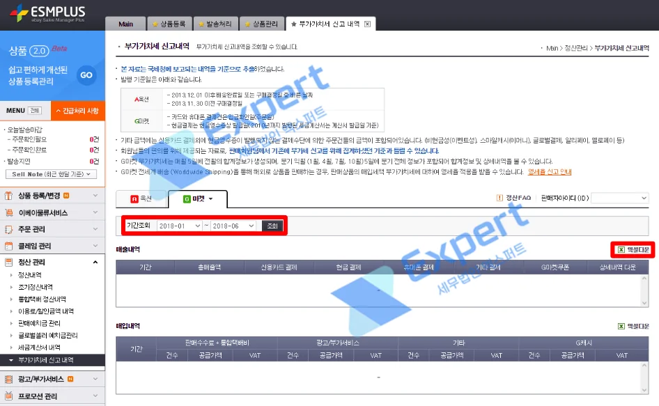This screenshot has width=659, height=406.
Task: Open 이용료/할인금액 내역 submenu item
Action: tap(46, 311)
